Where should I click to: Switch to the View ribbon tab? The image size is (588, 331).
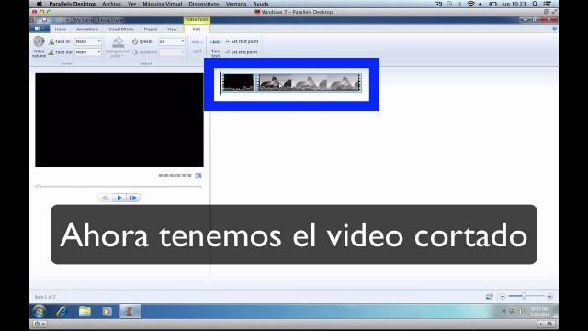(x=172, y=29)
